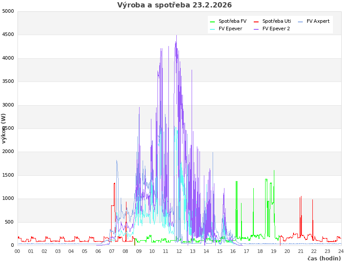This screenshot has height=263, width=350.
Task: Hide the FV Epever 2 series via legend text
Action: pyautogui.click(x=276, y=28)
